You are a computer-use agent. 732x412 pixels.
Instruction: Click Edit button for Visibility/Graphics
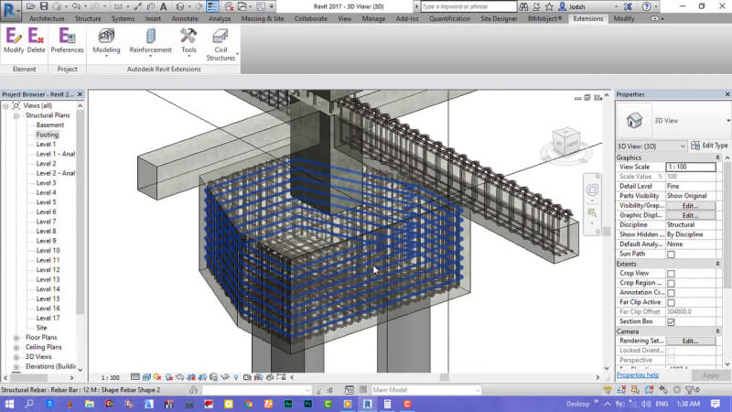pos(691,205)
